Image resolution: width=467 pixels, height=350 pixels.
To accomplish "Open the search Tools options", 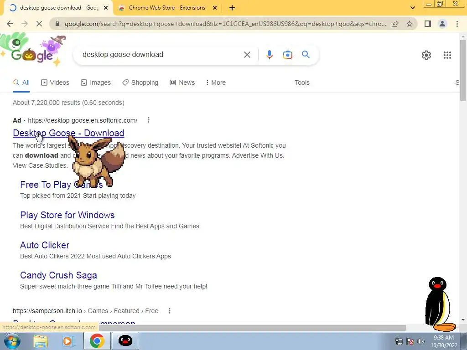I will tap(302, 82).
